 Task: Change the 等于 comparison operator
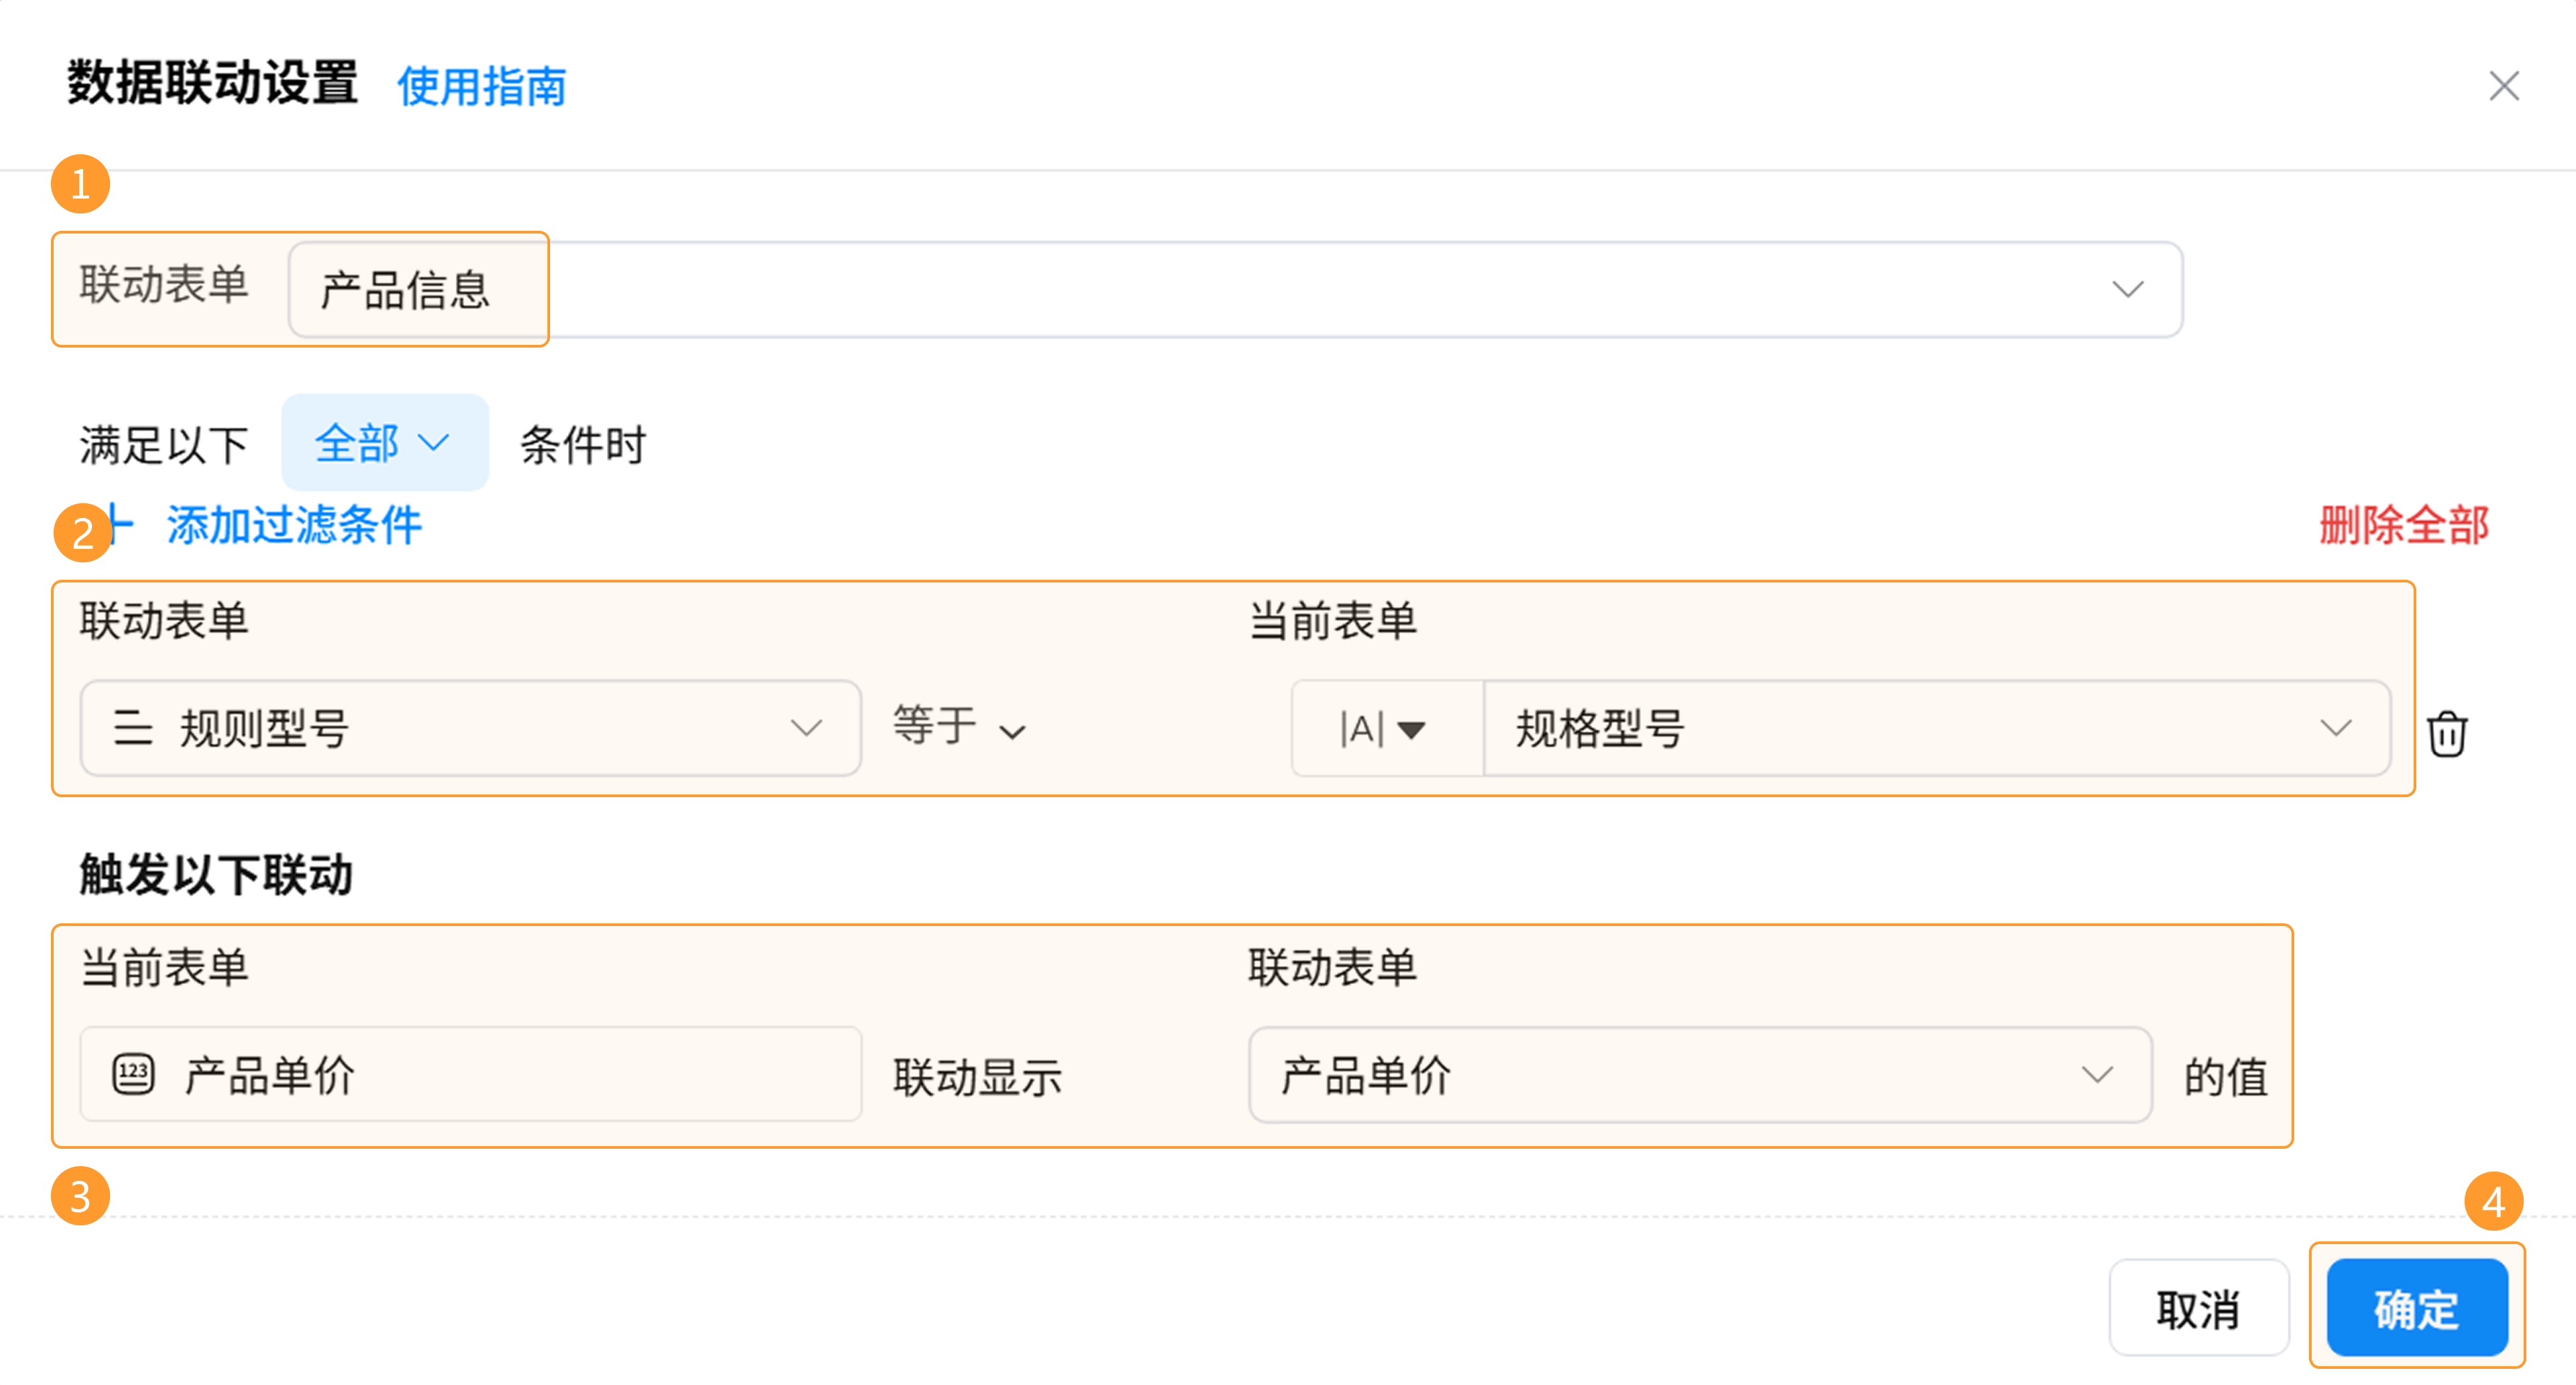coord(958,727)
